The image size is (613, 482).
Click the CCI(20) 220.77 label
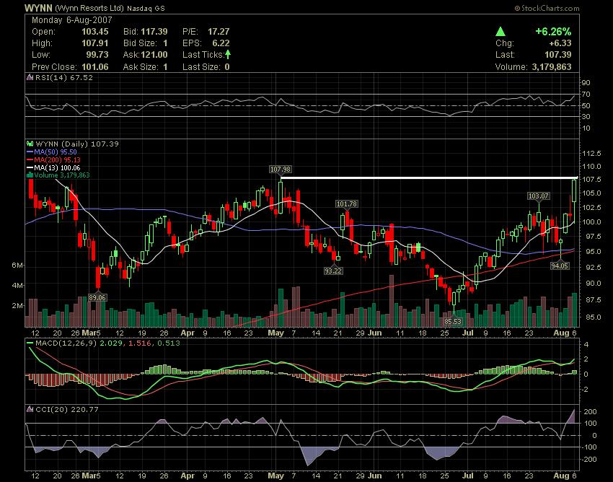pos(67,409)
